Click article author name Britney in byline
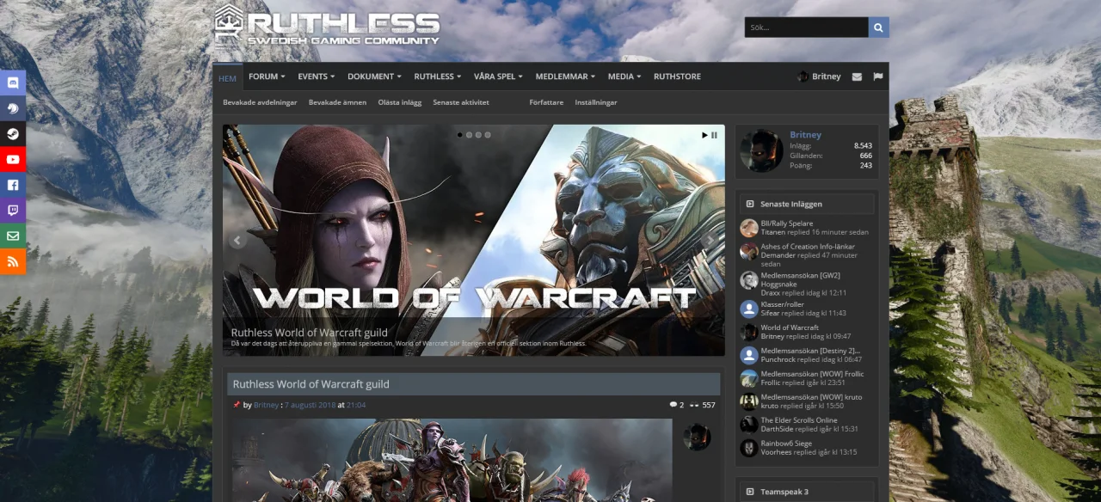Image resolution: width=1101 pixels, height=502 pixels. [266, 405]
